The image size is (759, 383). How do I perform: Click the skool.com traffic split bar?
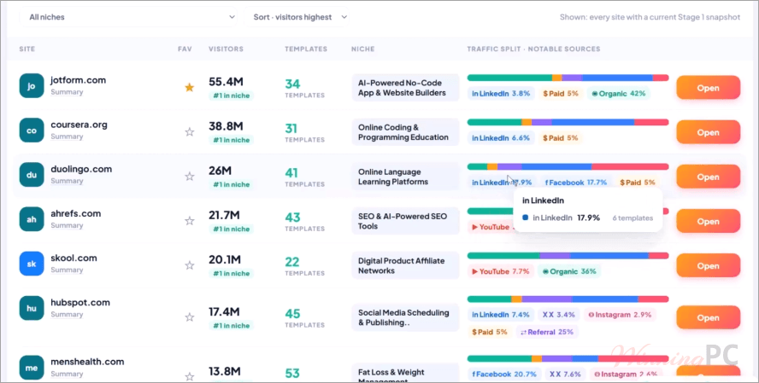[x=568, y=256]
